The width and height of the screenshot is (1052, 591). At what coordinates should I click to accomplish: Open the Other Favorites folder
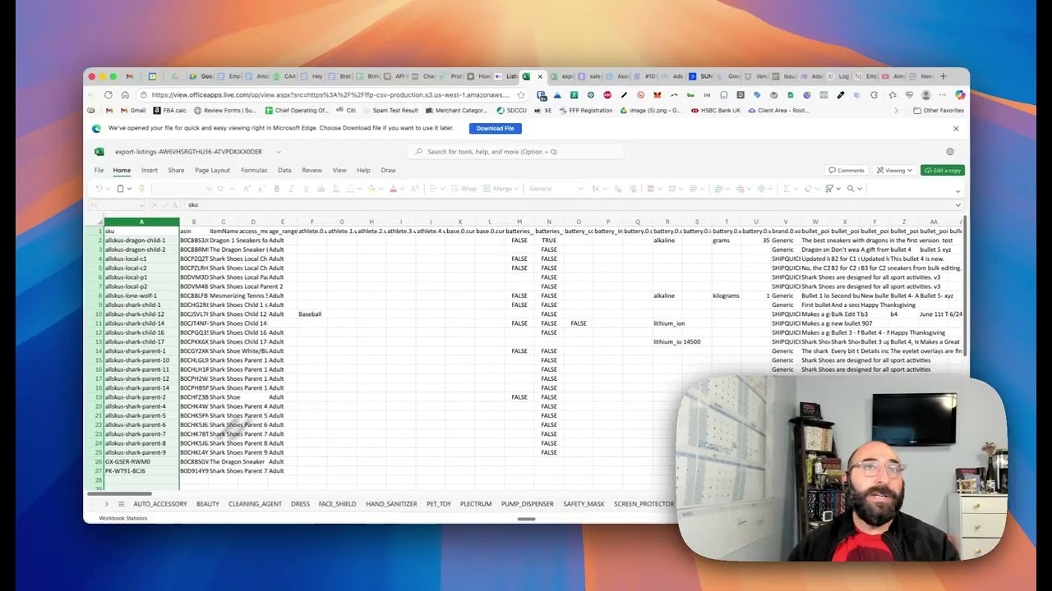pos(938,110)
